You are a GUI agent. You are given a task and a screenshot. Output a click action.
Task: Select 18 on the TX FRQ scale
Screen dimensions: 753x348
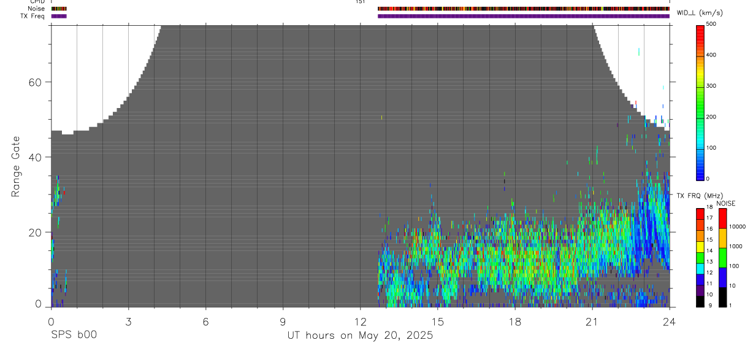(x=709, y=207)
